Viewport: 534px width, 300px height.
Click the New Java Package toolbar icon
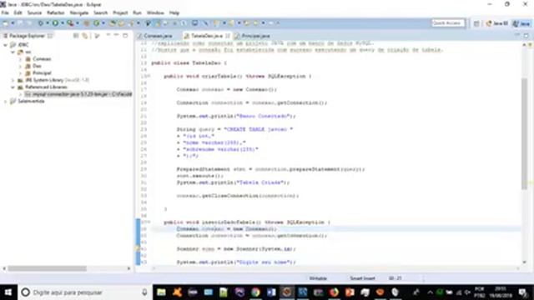[x=87, y=23]
